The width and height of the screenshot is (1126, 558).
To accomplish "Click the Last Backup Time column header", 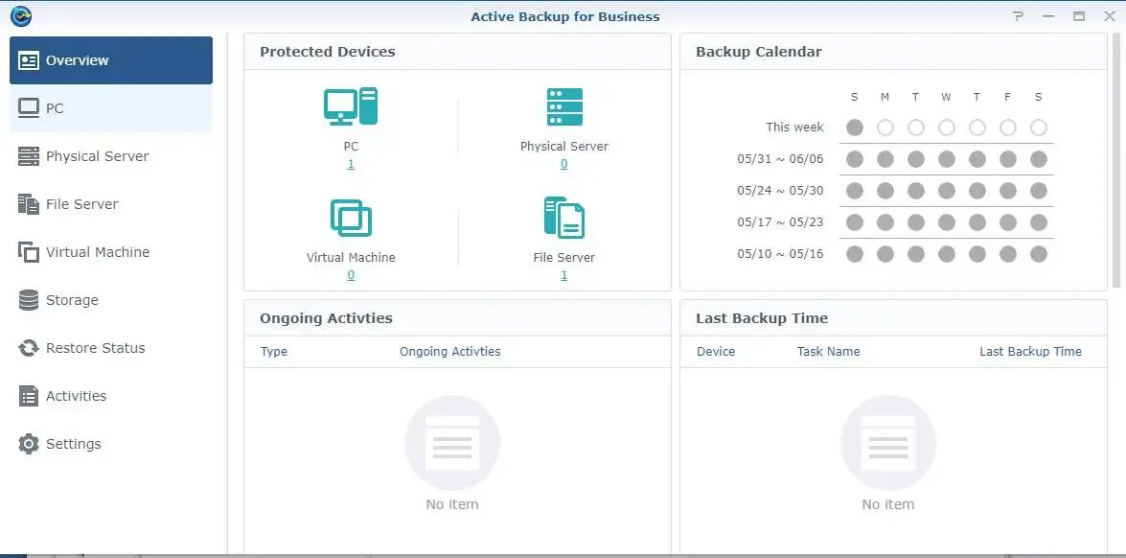I will point(1030,352).
